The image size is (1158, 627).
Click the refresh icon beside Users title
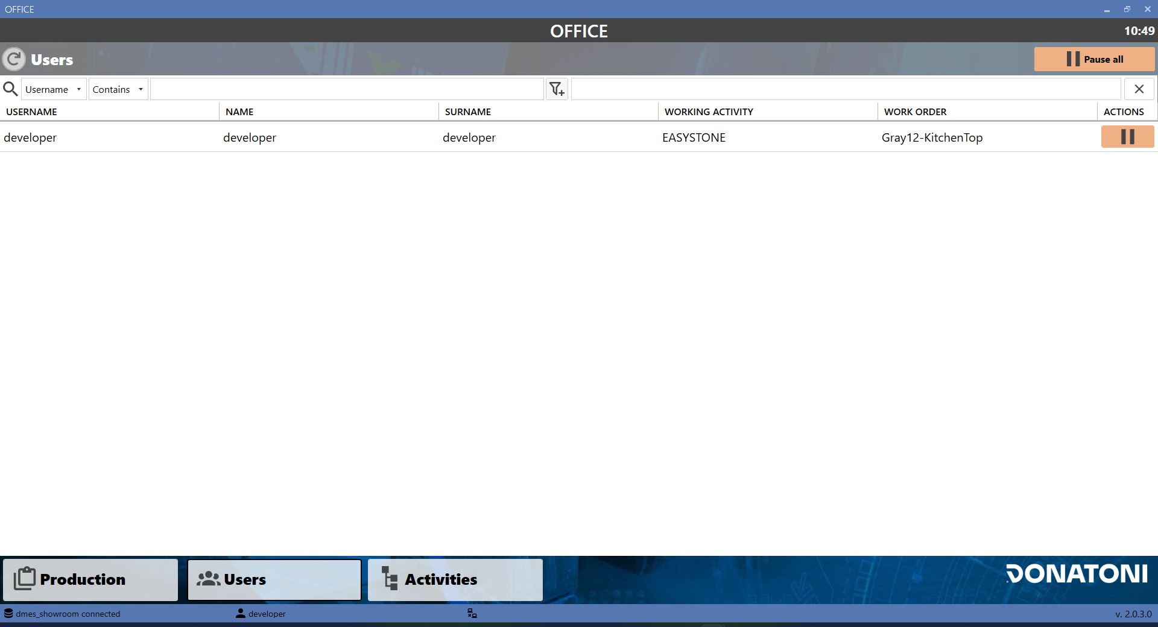14,59
